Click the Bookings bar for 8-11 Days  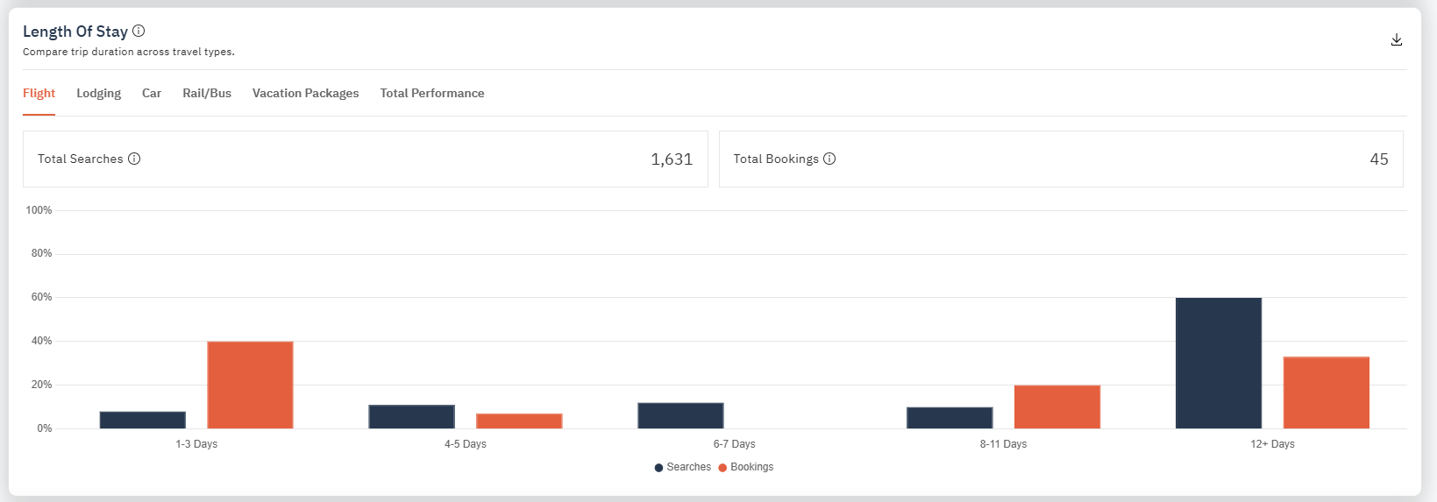pos(1056,407)
